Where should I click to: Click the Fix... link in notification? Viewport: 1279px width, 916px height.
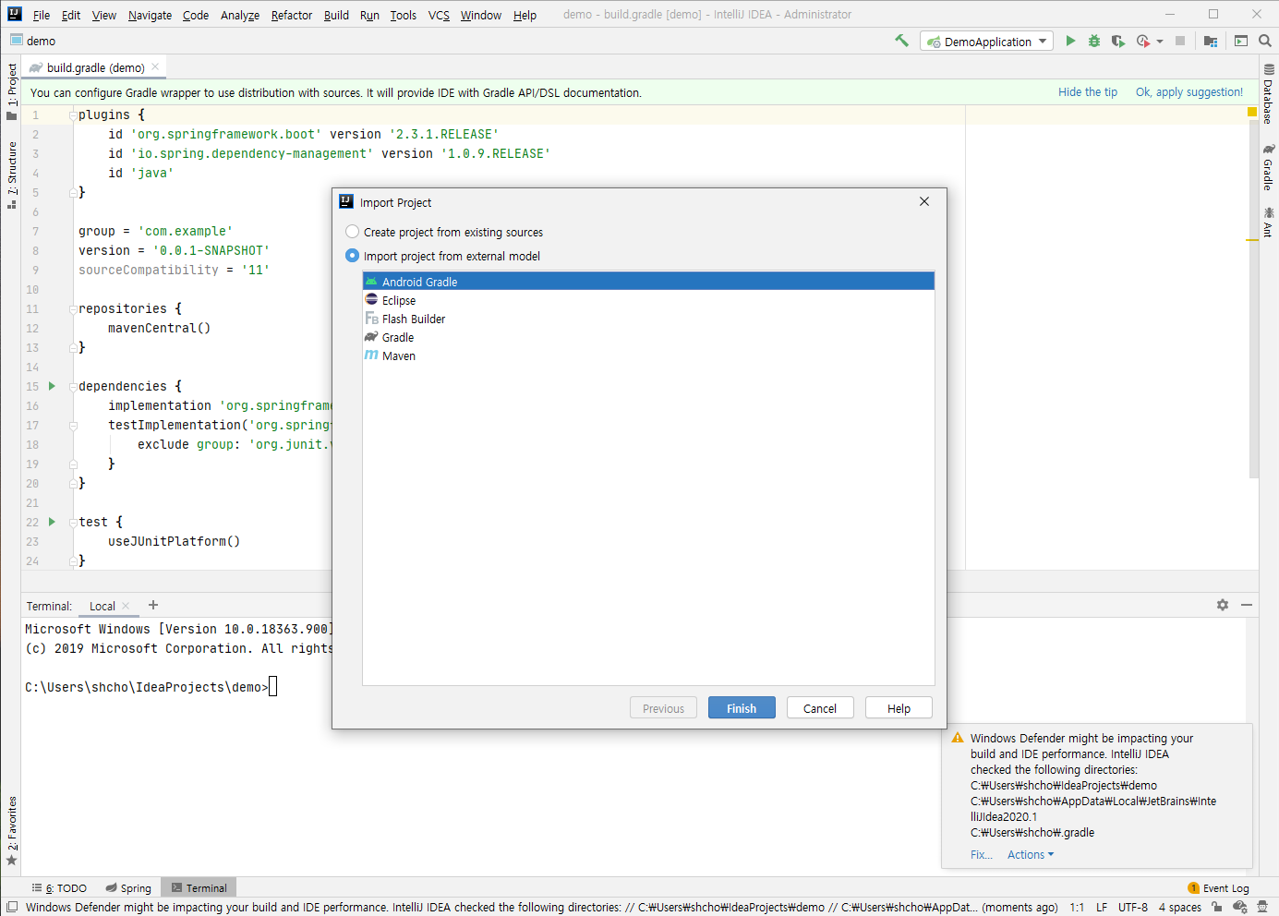982,855
